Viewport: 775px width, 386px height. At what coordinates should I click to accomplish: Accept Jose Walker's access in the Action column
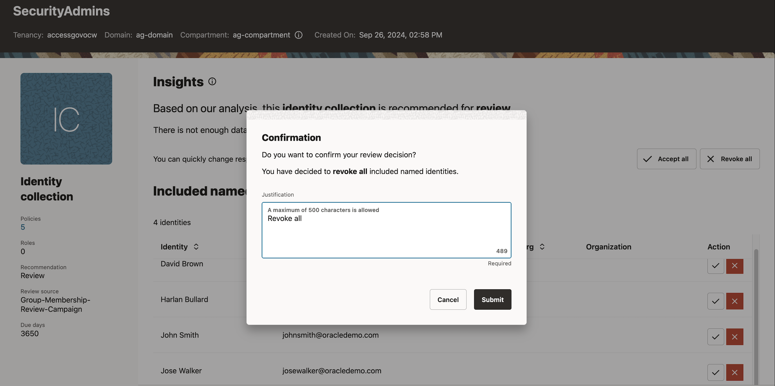coord(715,372)
